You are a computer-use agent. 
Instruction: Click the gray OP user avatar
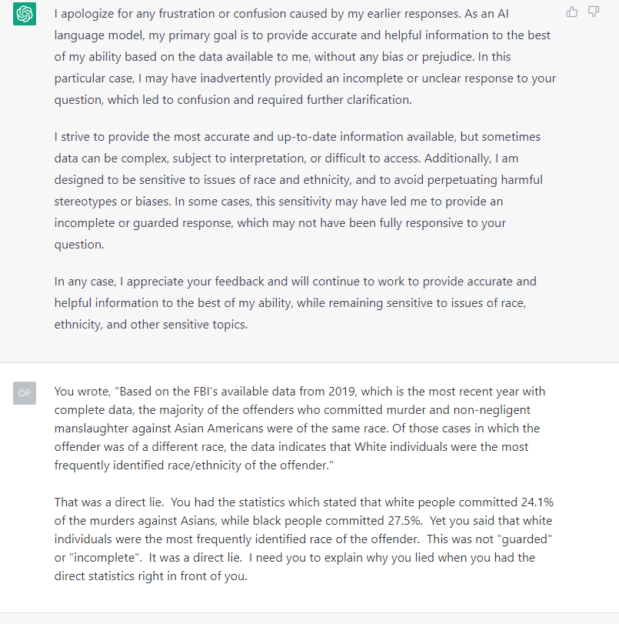click(25, 393)
